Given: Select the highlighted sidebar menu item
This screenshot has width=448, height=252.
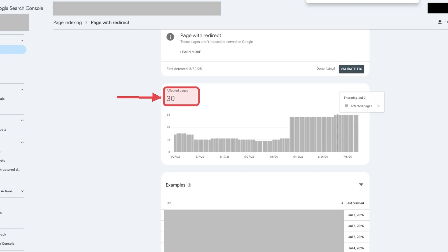Looking at the screenshot, I should coord(13,50).
